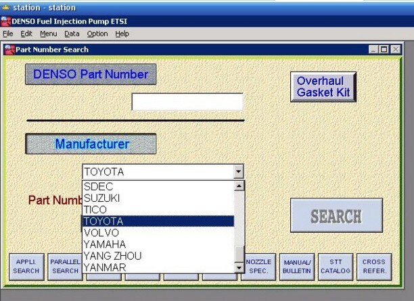
Task: Open the File menu
Action: [8, 34]
